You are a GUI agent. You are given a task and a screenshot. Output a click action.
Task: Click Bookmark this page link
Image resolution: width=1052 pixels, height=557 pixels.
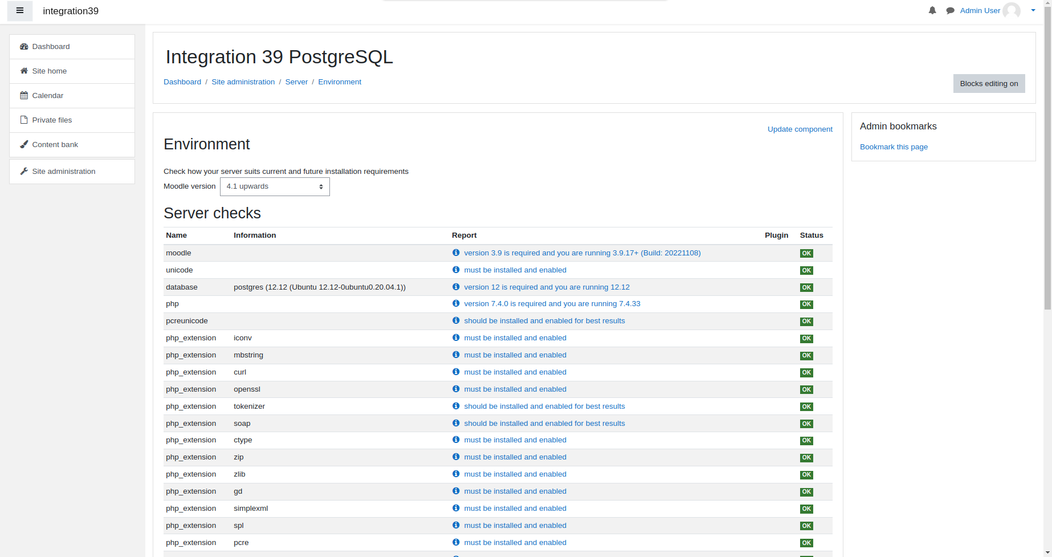[x=894, y=147]
